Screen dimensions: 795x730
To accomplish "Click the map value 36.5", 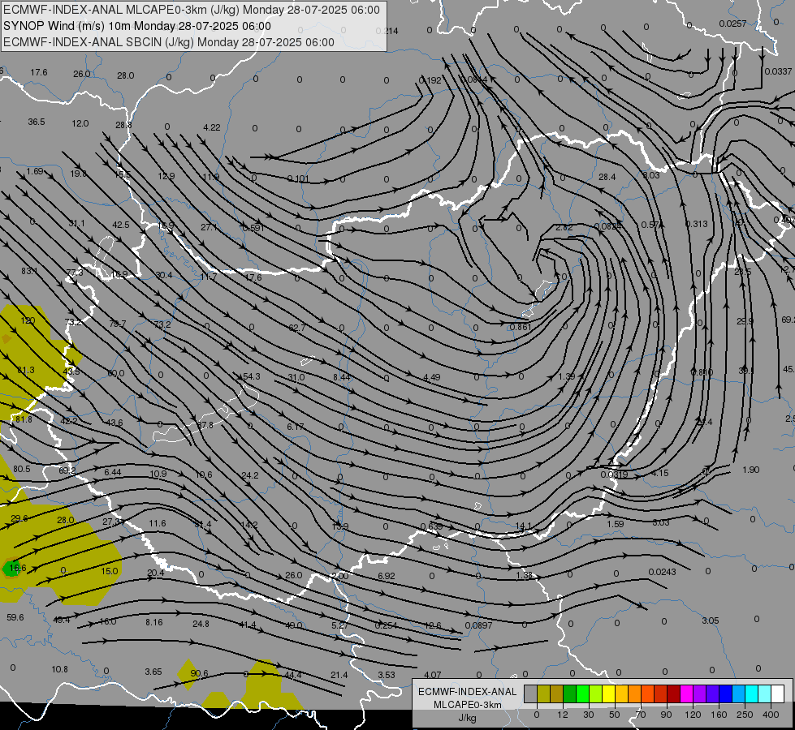I will click(x=37, y=122).
